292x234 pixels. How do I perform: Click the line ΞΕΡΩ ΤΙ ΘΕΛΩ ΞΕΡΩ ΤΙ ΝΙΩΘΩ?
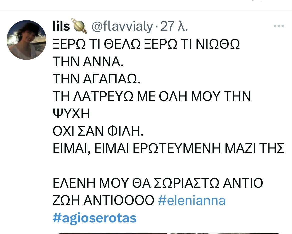click(146, 44)
